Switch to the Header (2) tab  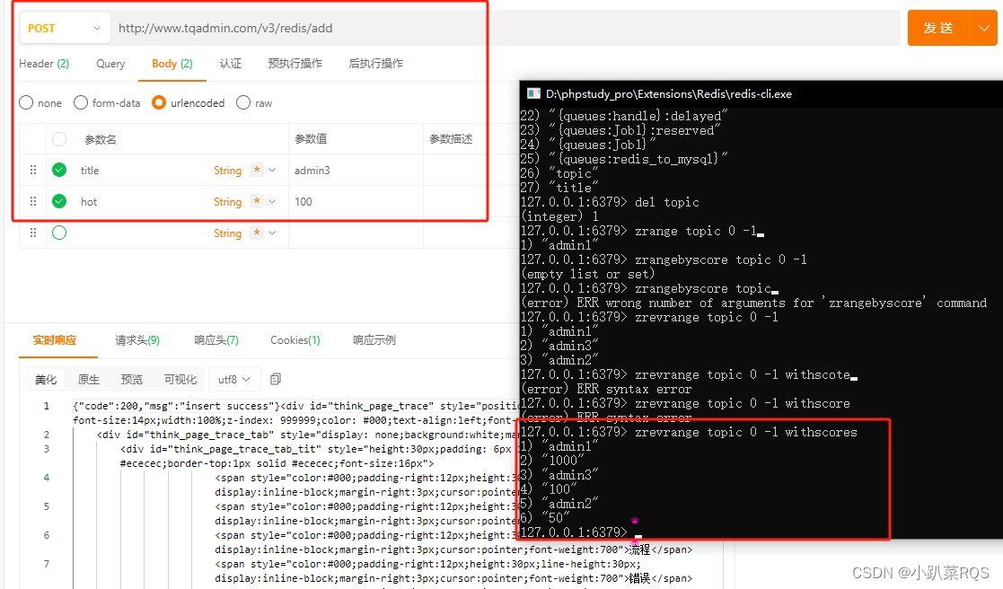[43, 64]
